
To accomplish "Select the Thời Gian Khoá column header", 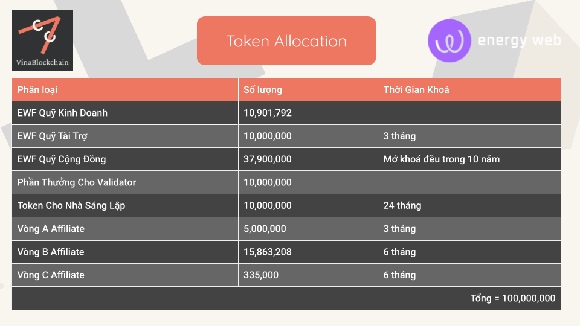I will (469, 90).
